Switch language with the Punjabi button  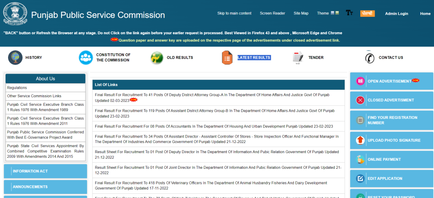(367, 14)
